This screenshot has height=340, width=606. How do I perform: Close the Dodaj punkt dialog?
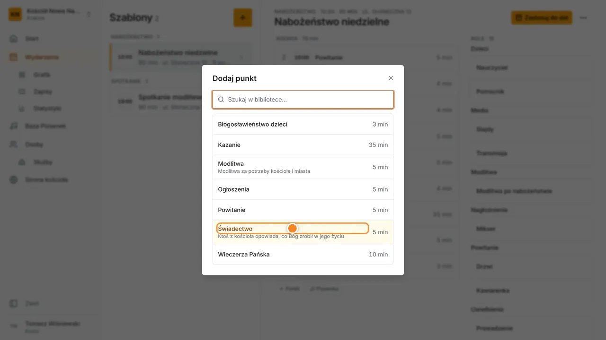(391, 78)
